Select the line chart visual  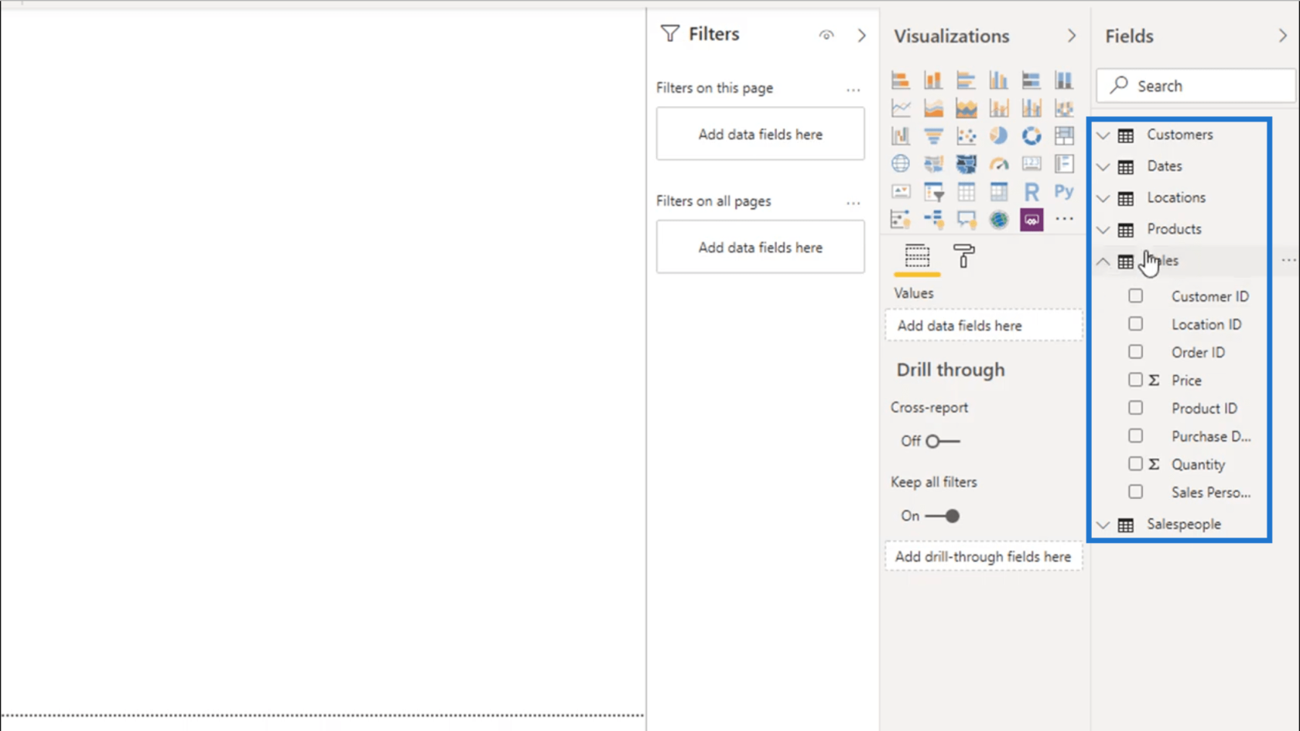(901, 108)
